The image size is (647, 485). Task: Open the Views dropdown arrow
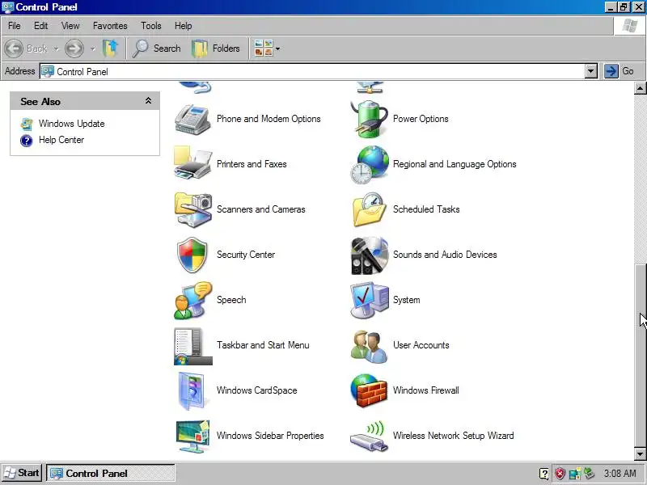[x=277, y=48]
